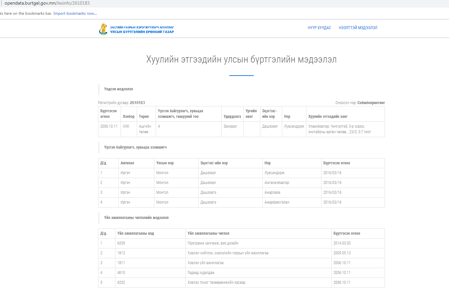Click Хэвлэн нийтлэх, хэвлэлийн газрын үйл ажиллагаа
The height and width of the screenshot is (290, 449).
[x=228, y=253]
